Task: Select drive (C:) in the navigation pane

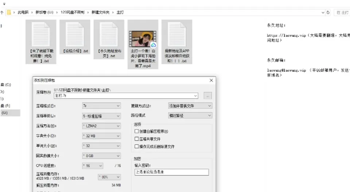Action: tap(6, 85)
